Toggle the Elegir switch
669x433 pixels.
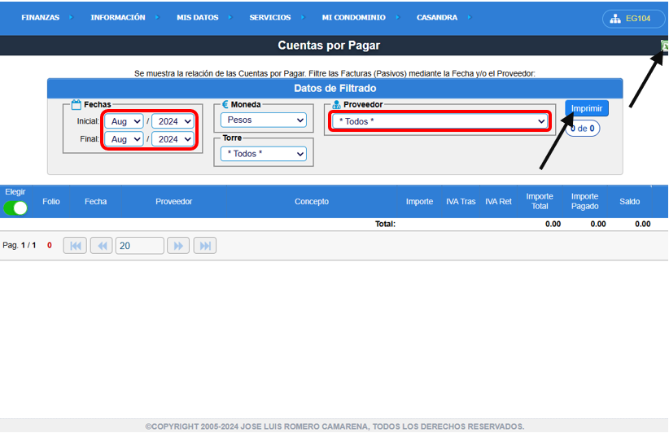[15, 208]
